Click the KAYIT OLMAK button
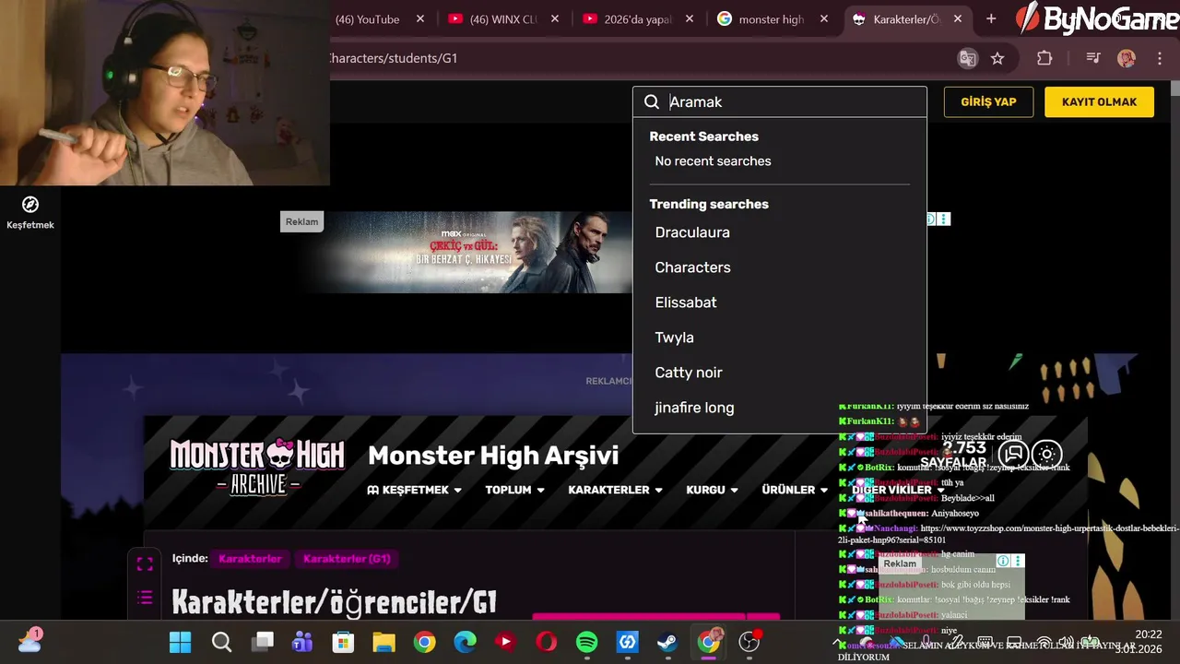 point(1099,102)
